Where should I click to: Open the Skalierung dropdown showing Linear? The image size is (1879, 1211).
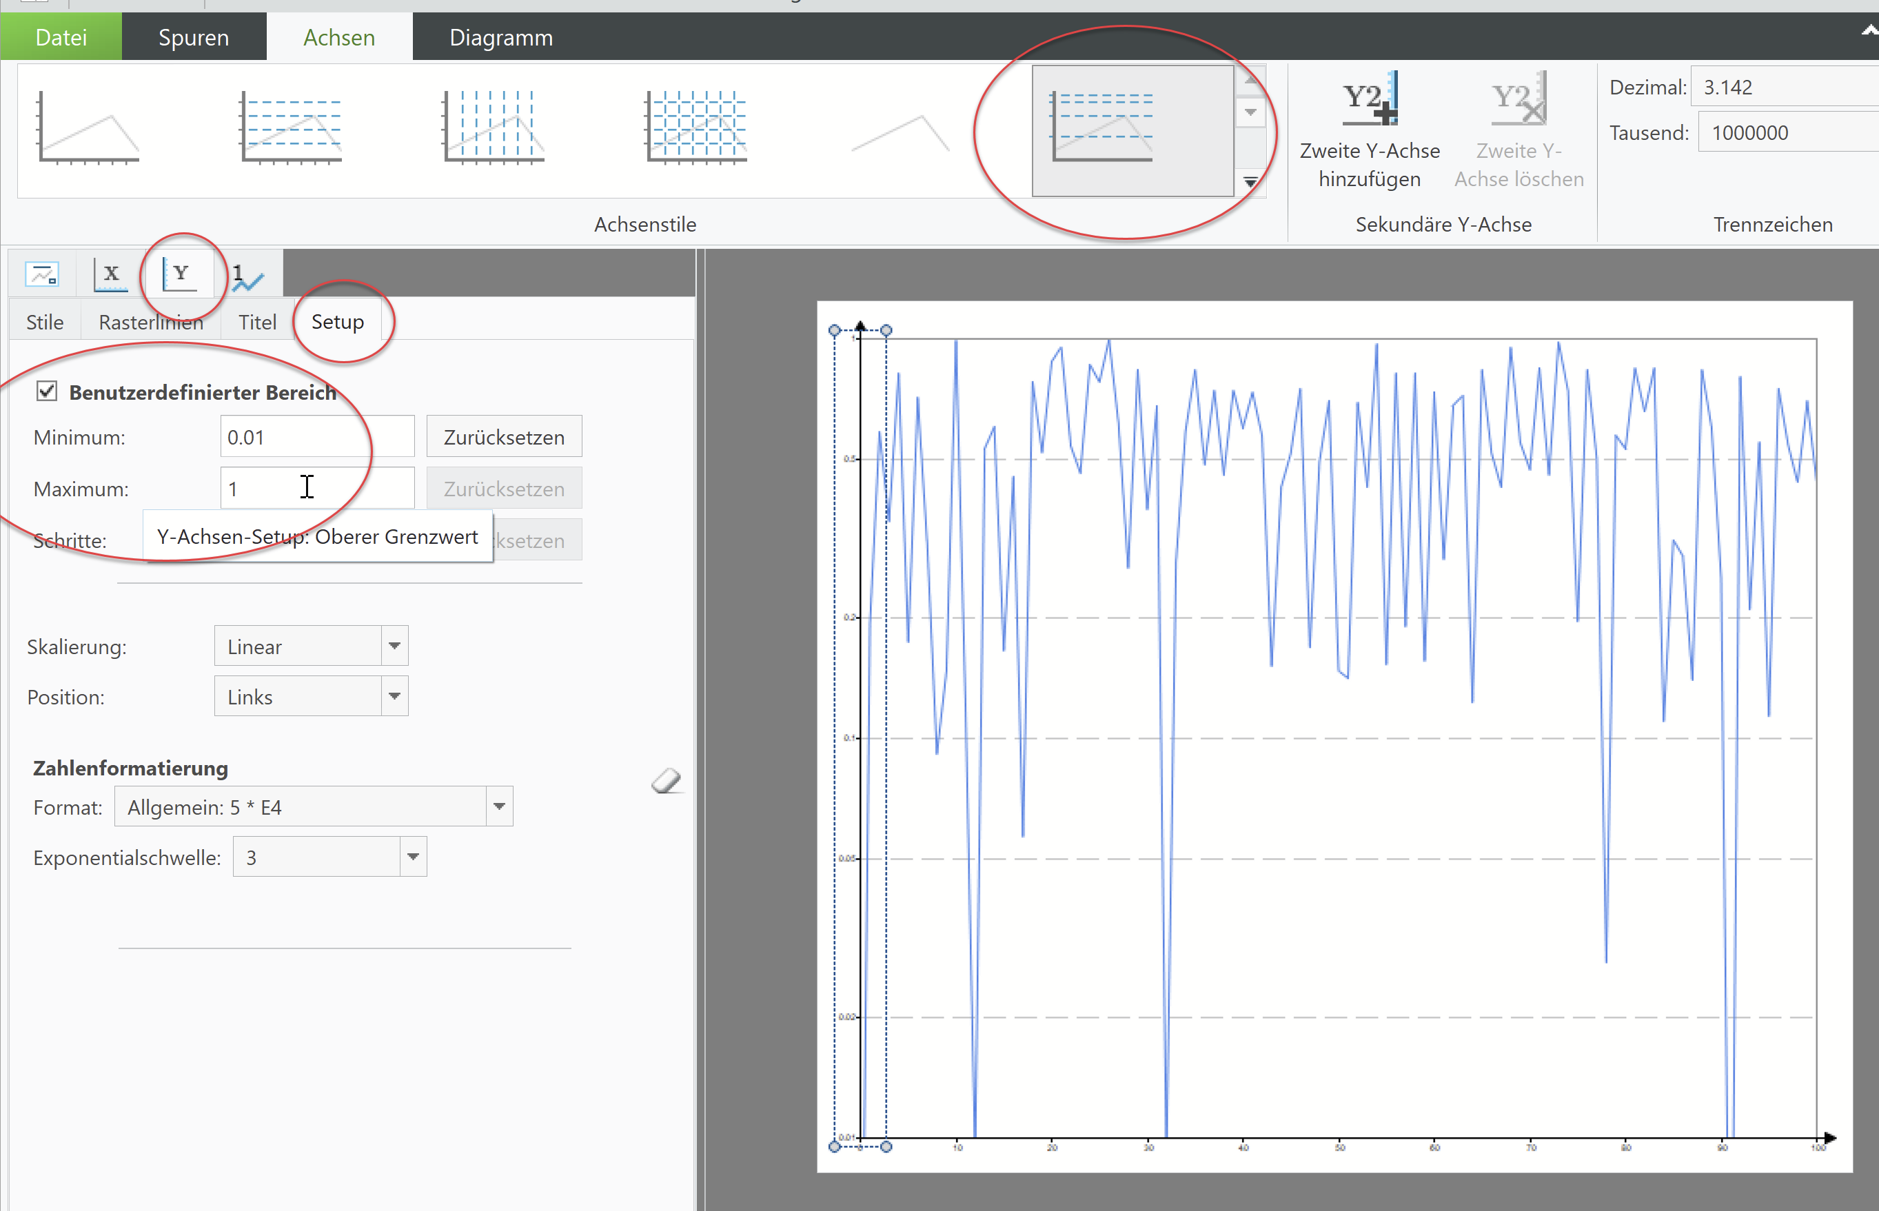point(395,646)
